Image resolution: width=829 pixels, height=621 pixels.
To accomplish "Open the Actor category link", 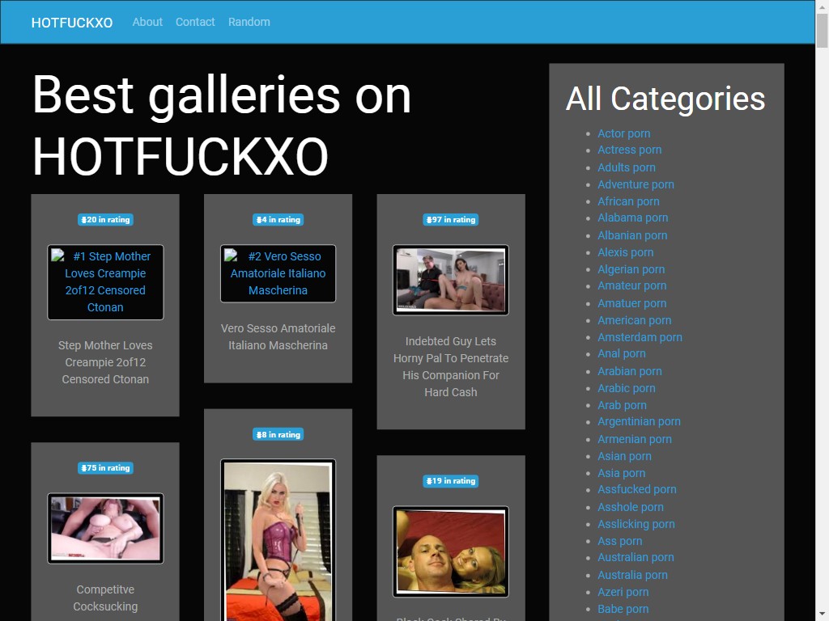I will click(623, 133).
